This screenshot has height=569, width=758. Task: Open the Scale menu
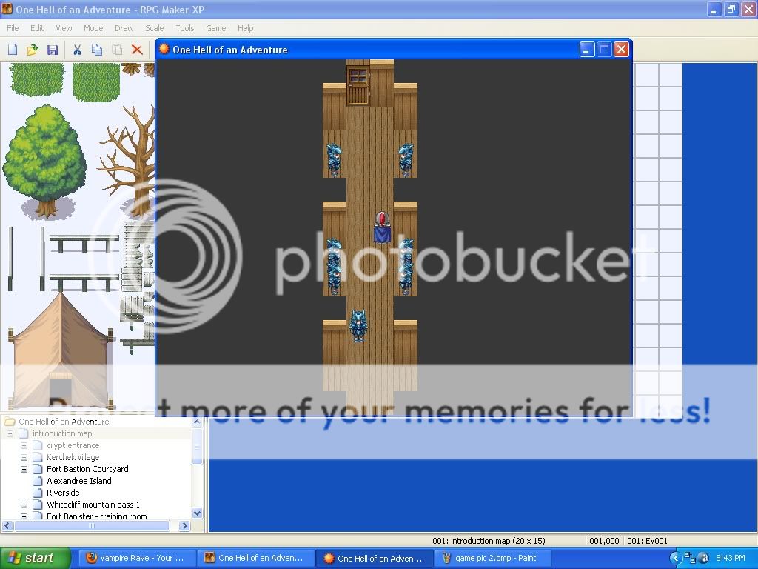point(154,28)
